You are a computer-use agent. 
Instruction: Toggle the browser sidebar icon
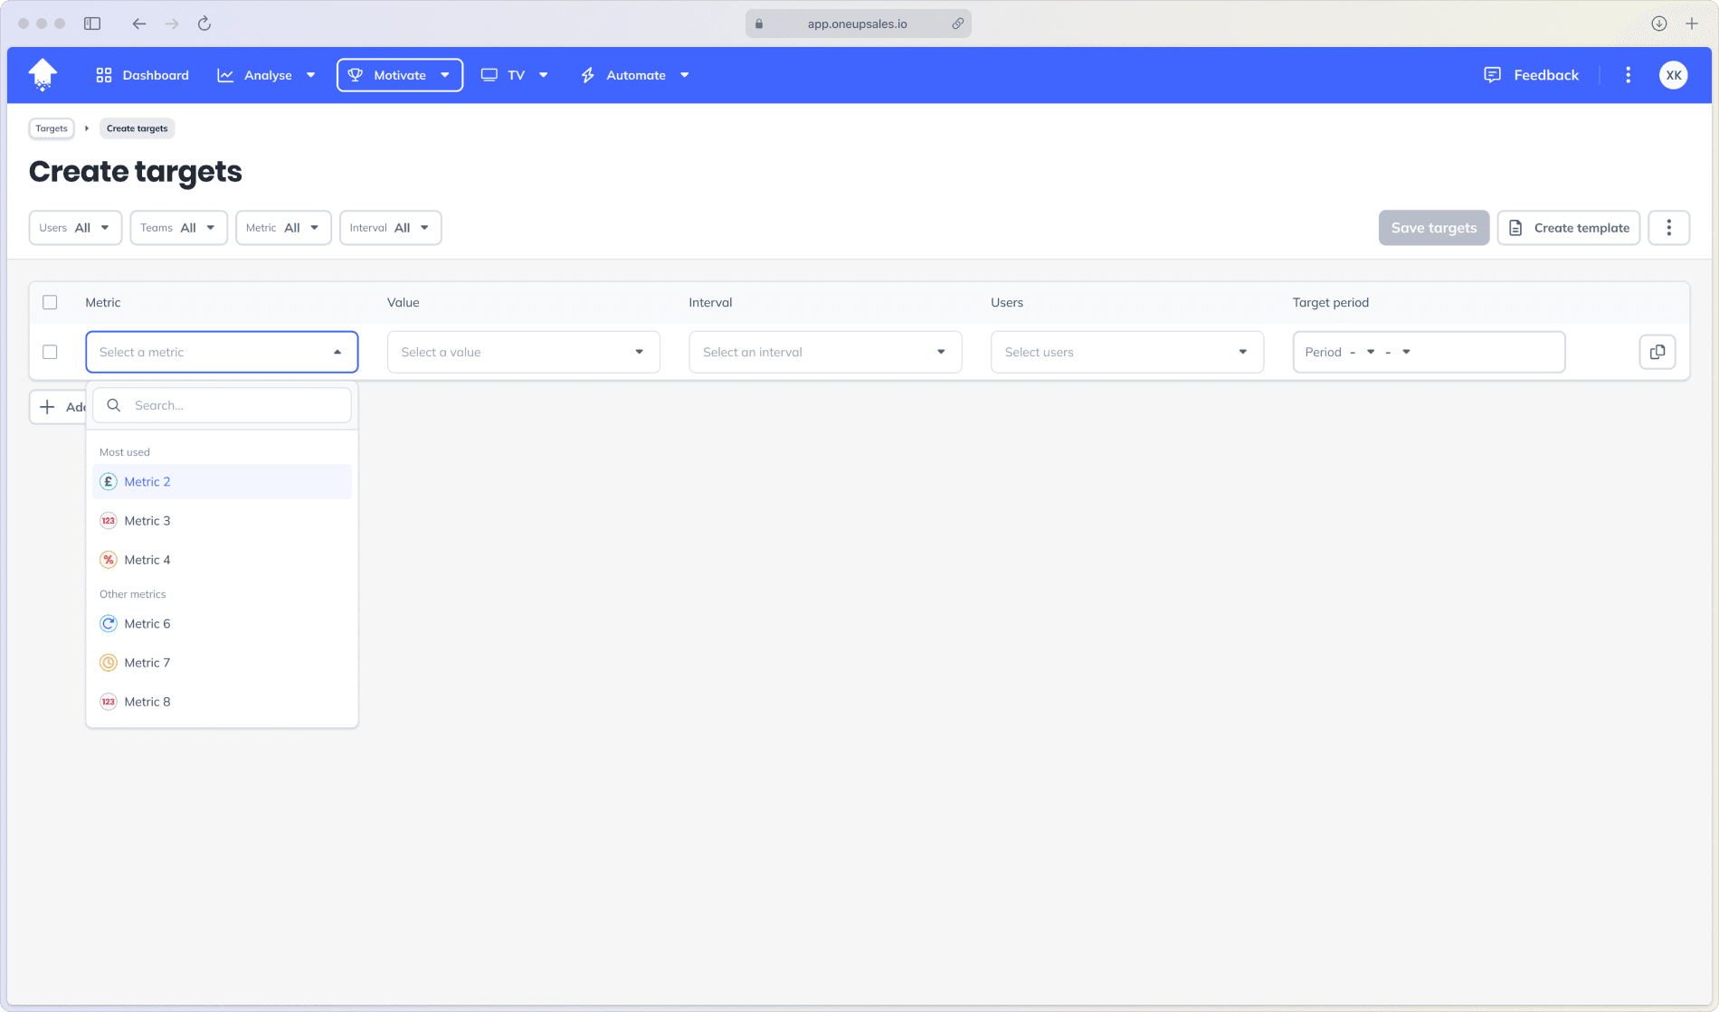coord(92,24)
